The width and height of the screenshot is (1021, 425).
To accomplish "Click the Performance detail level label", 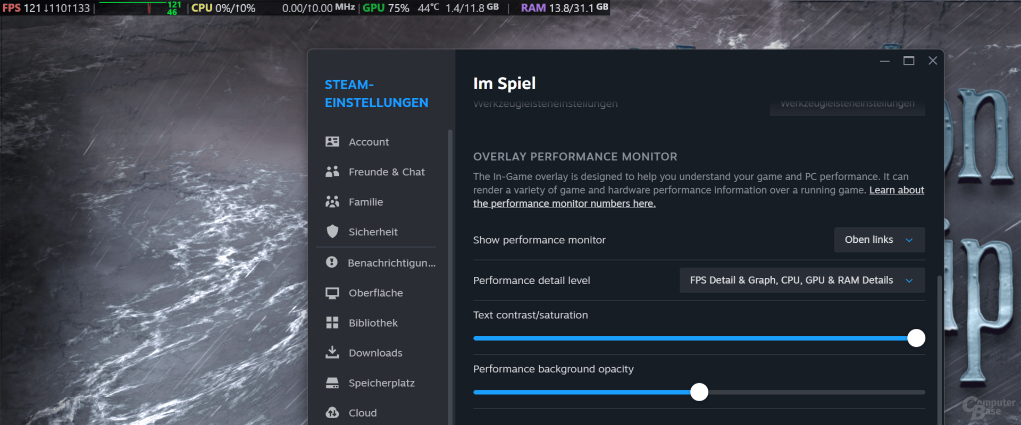I will click(x=532, y=280).
